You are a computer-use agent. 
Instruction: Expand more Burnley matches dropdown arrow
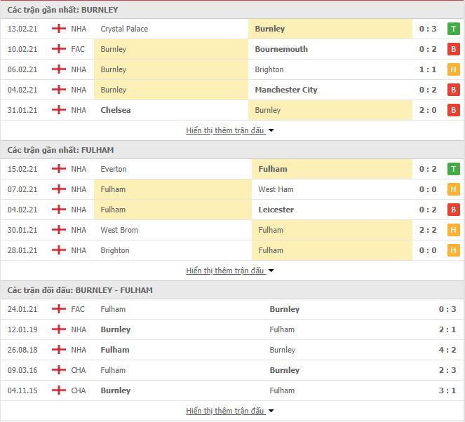271,130
